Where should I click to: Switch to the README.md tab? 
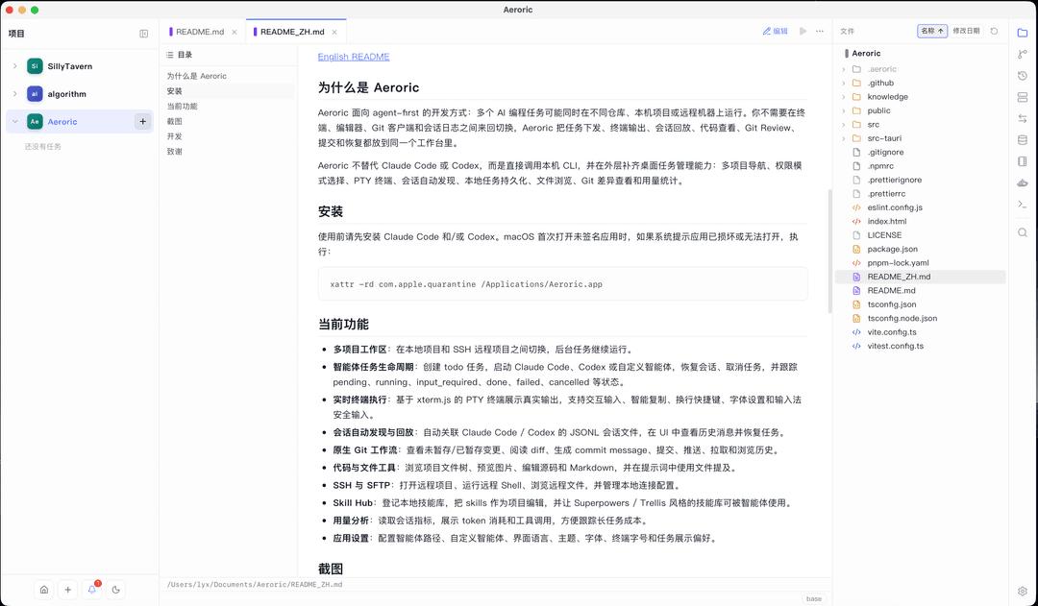click(x=199, y=32)
